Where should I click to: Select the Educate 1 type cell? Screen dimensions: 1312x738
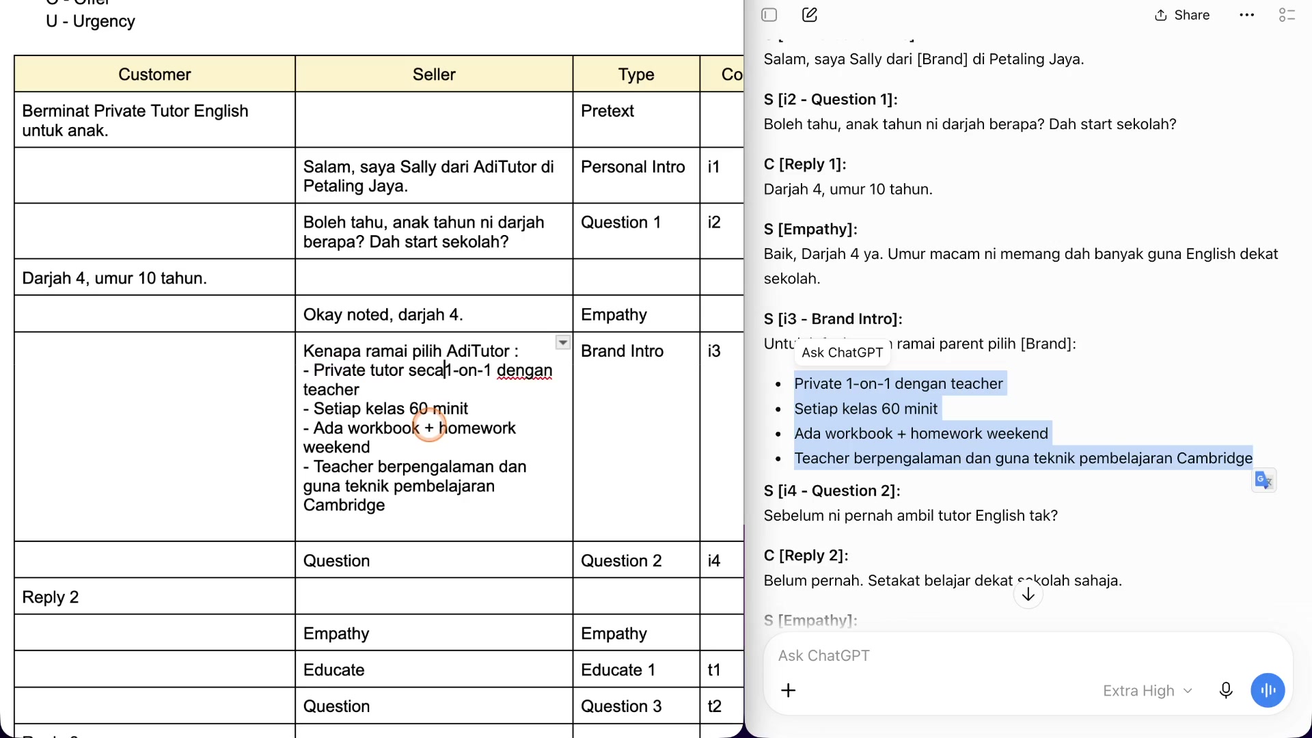636,670
